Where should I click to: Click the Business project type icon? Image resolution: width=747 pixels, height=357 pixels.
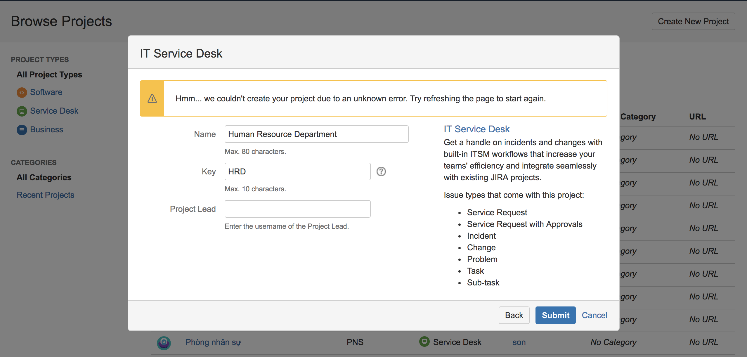pos(22,130)
